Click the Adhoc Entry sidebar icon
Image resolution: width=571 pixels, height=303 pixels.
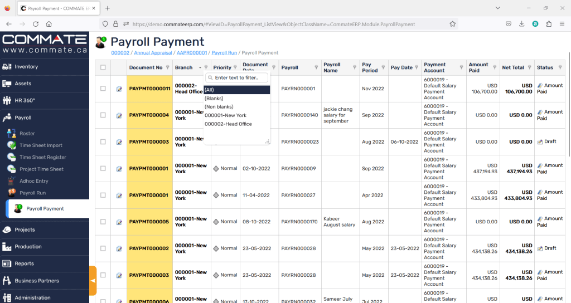[11, 181]
